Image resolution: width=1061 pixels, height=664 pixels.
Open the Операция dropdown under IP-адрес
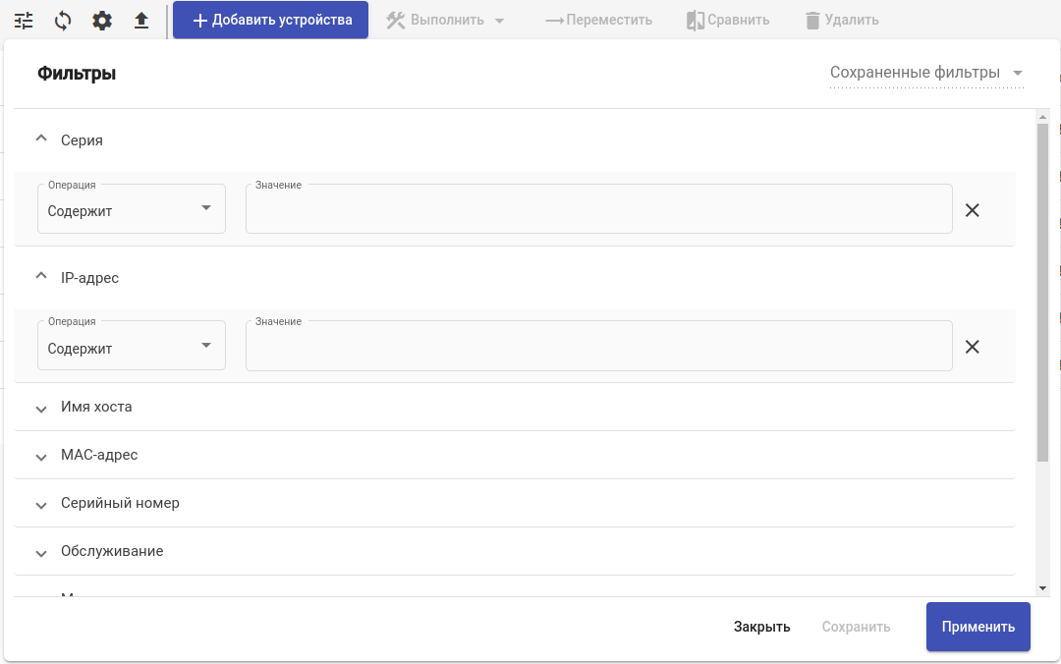tap(132, 347)
